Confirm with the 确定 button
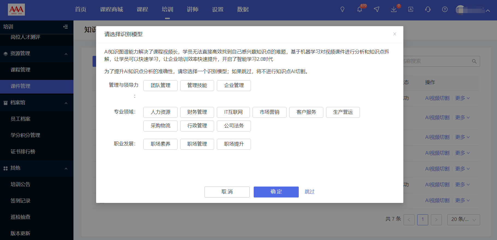This screenshot has height=240, width=497. coord(276,192)
